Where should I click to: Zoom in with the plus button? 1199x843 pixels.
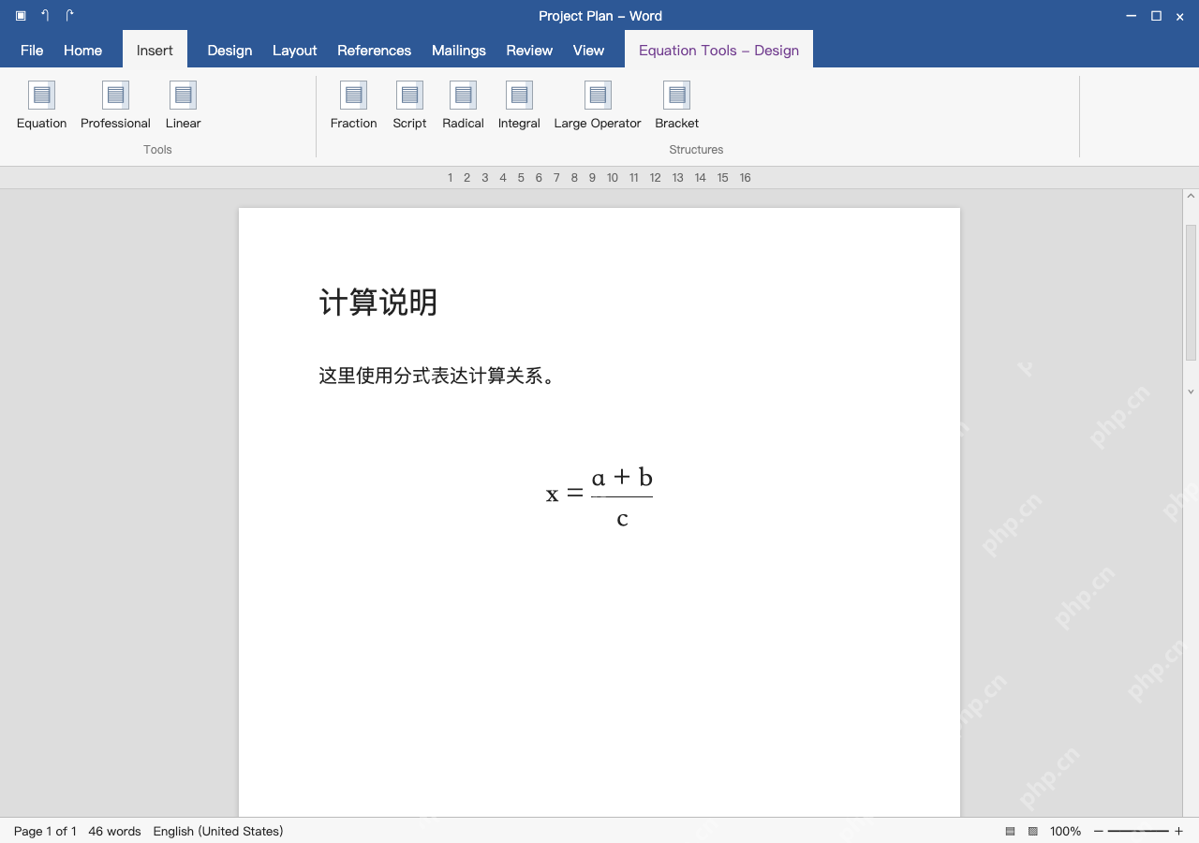(1178, 831)
